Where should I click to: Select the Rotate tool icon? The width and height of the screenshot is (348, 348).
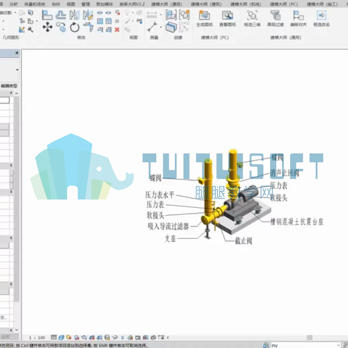[x=74, y=27]
